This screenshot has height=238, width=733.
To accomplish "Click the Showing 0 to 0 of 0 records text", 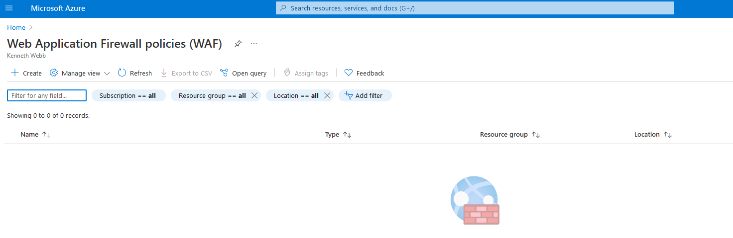I will click(48, 115).
